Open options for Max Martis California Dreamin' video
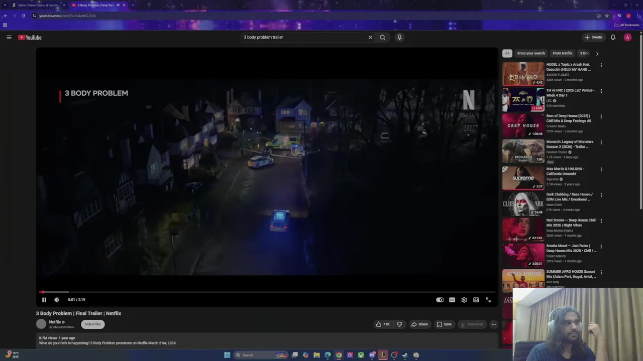 pos(601,169)
